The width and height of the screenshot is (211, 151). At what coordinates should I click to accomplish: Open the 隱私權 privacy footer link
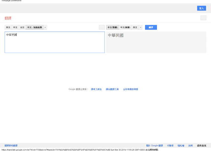pyautogui.click(x=181, y=145)
